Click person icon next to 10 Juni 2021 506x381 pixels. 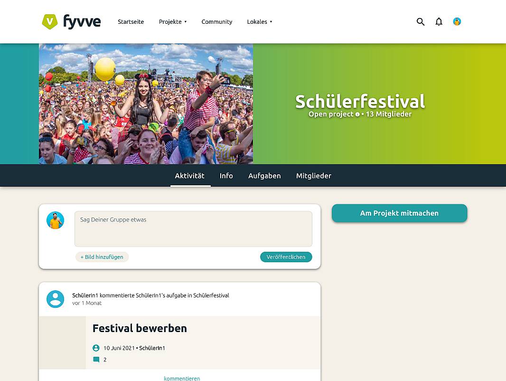(96, 348)
